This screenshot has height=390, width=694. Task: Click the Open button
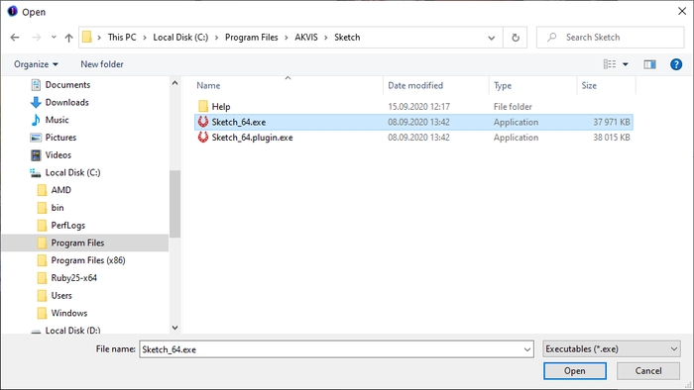574,371
